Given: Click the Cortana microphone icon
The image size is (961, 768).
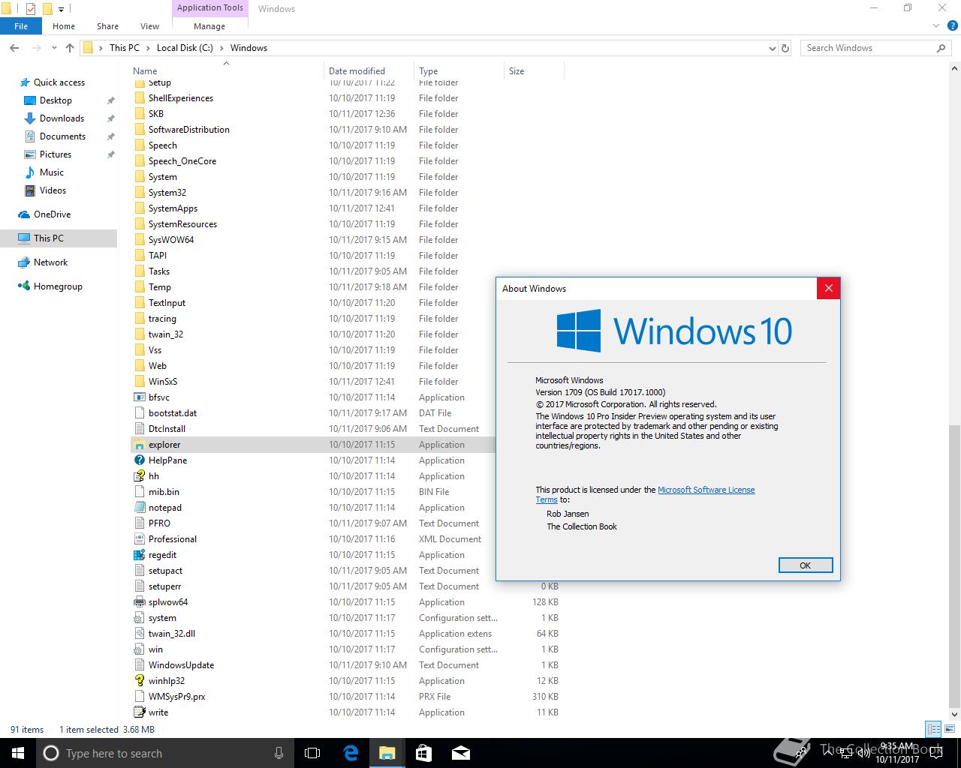Looking at the screenshot, I should [279, 753].
